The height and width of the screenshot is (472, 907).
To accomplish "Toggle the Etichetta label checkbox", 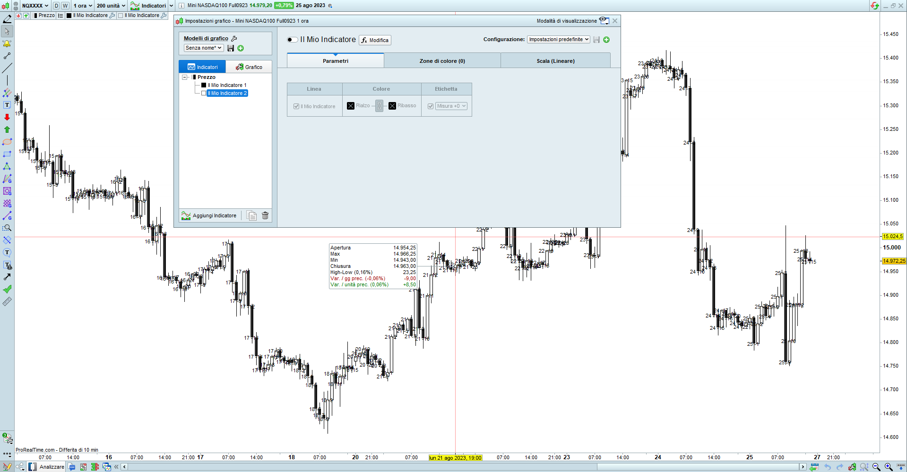I will pyautogui.click(x=431, y=106).
